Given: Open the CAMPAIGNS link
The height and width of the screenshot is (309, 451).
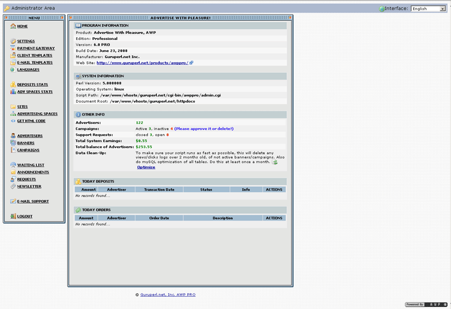Looking at the screenshot, I should pyautogui.click(x=28, y=150).
